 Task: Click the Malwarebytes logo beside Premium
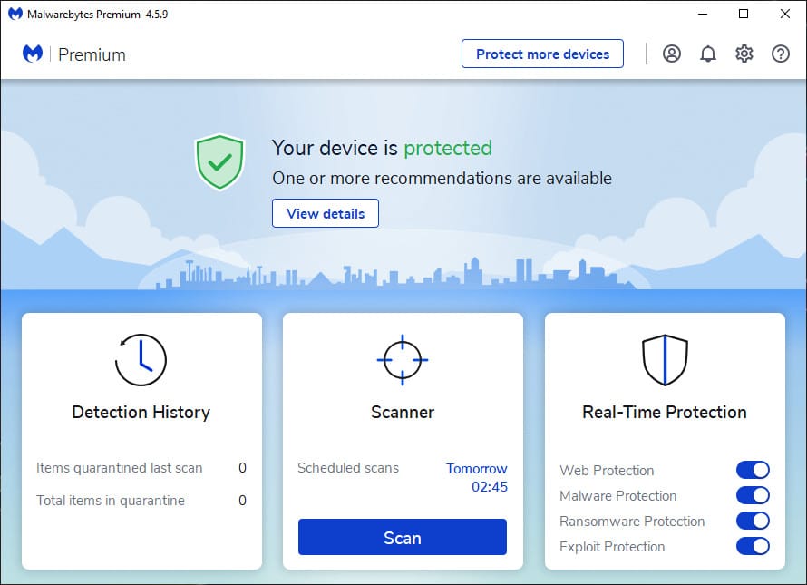(x=33, y=54)
